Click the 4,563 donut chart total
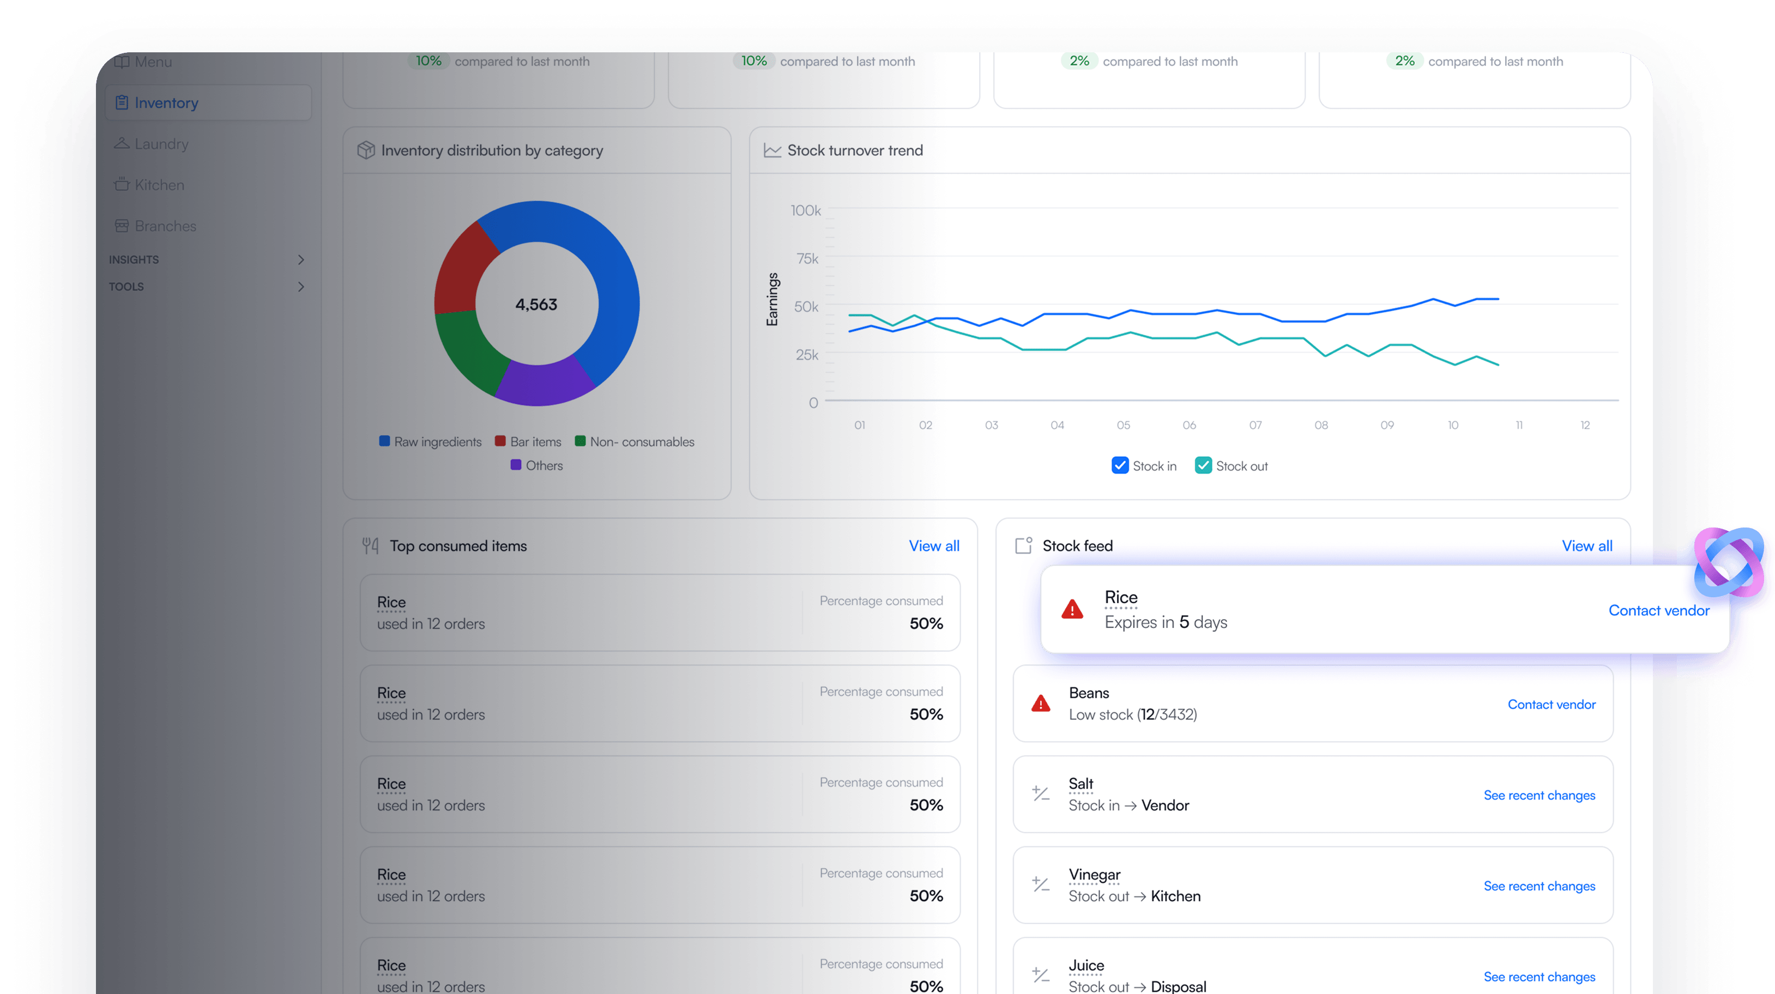 click(x=536, y=305)
